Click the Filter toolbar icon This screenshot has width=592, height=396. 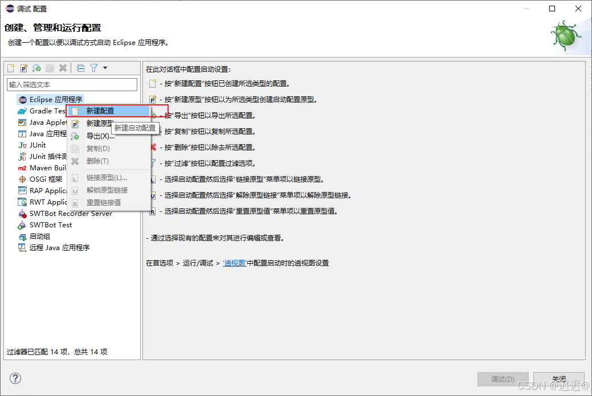93,68
